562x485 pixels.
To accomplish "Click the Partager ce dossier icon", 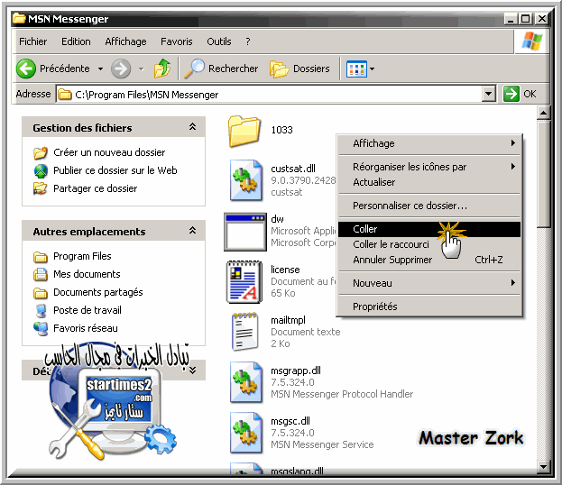I will click(x=40, y=188).
